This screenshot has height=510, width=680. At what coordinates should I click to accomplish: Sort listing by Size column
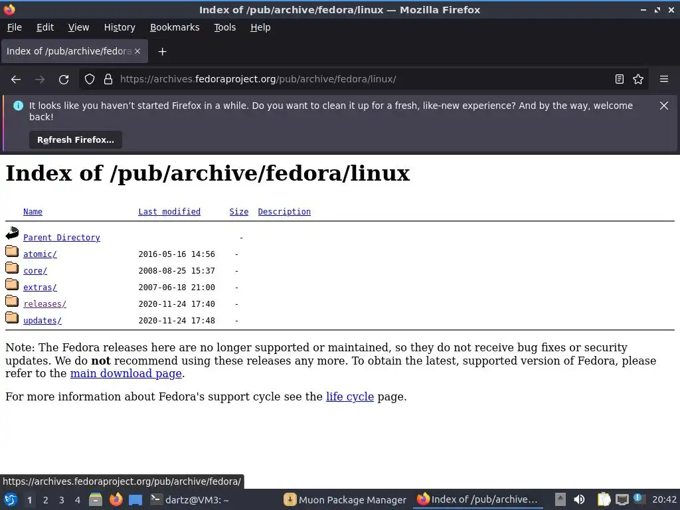click(x=239, y=212)
